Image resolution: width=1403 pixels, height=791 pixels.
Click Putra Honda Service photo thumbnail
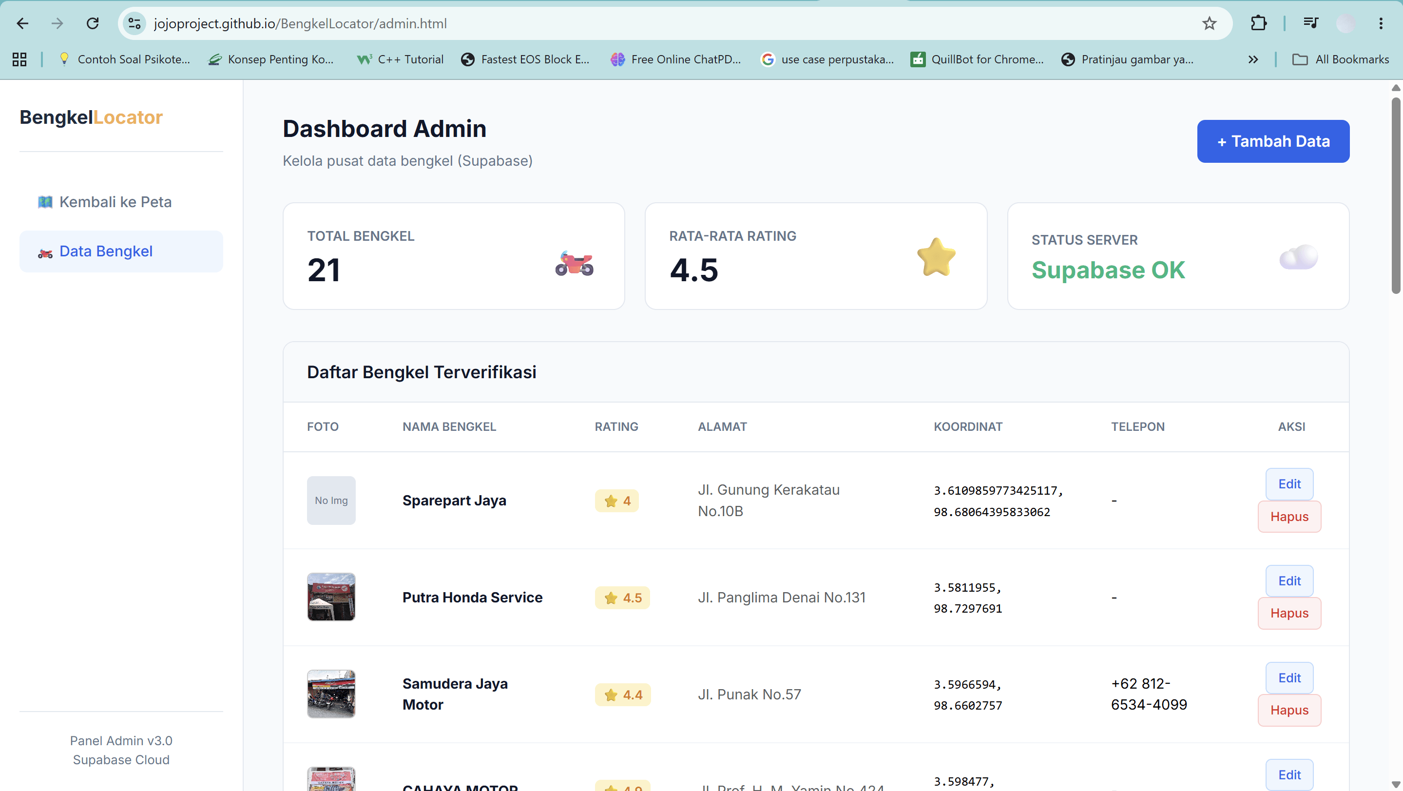331,597
